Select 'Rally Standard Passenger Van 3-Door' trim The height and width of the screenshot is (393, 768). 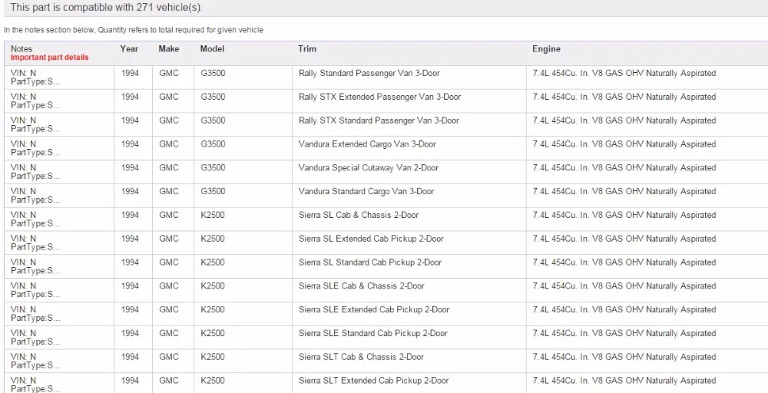click(x=369, y=74)
